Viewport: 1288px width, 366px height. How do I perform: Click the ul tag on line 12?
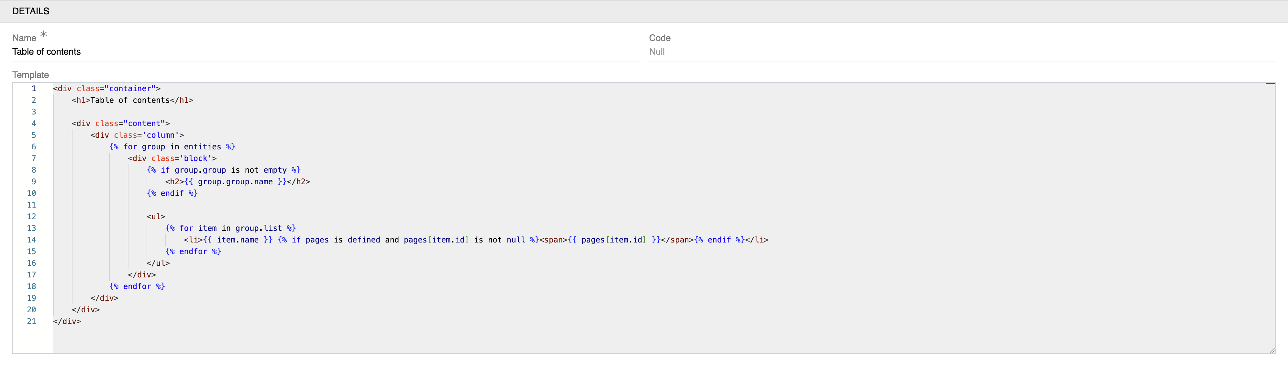[x=157, y=216]
